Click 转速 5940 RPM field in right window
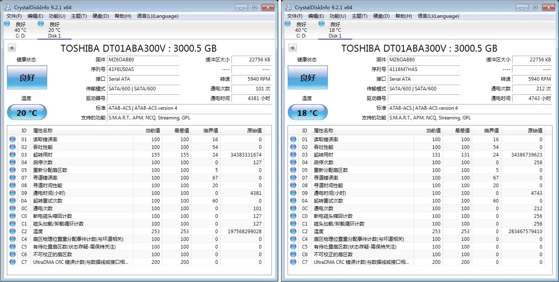Screen dimensions: 559x282 532,79
